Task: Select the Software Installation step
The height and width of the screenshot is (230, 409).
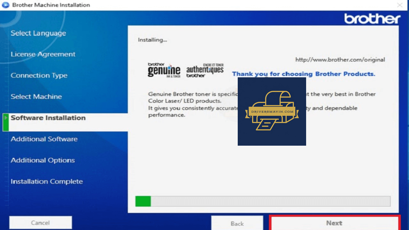Action: [x=48, y=118]
